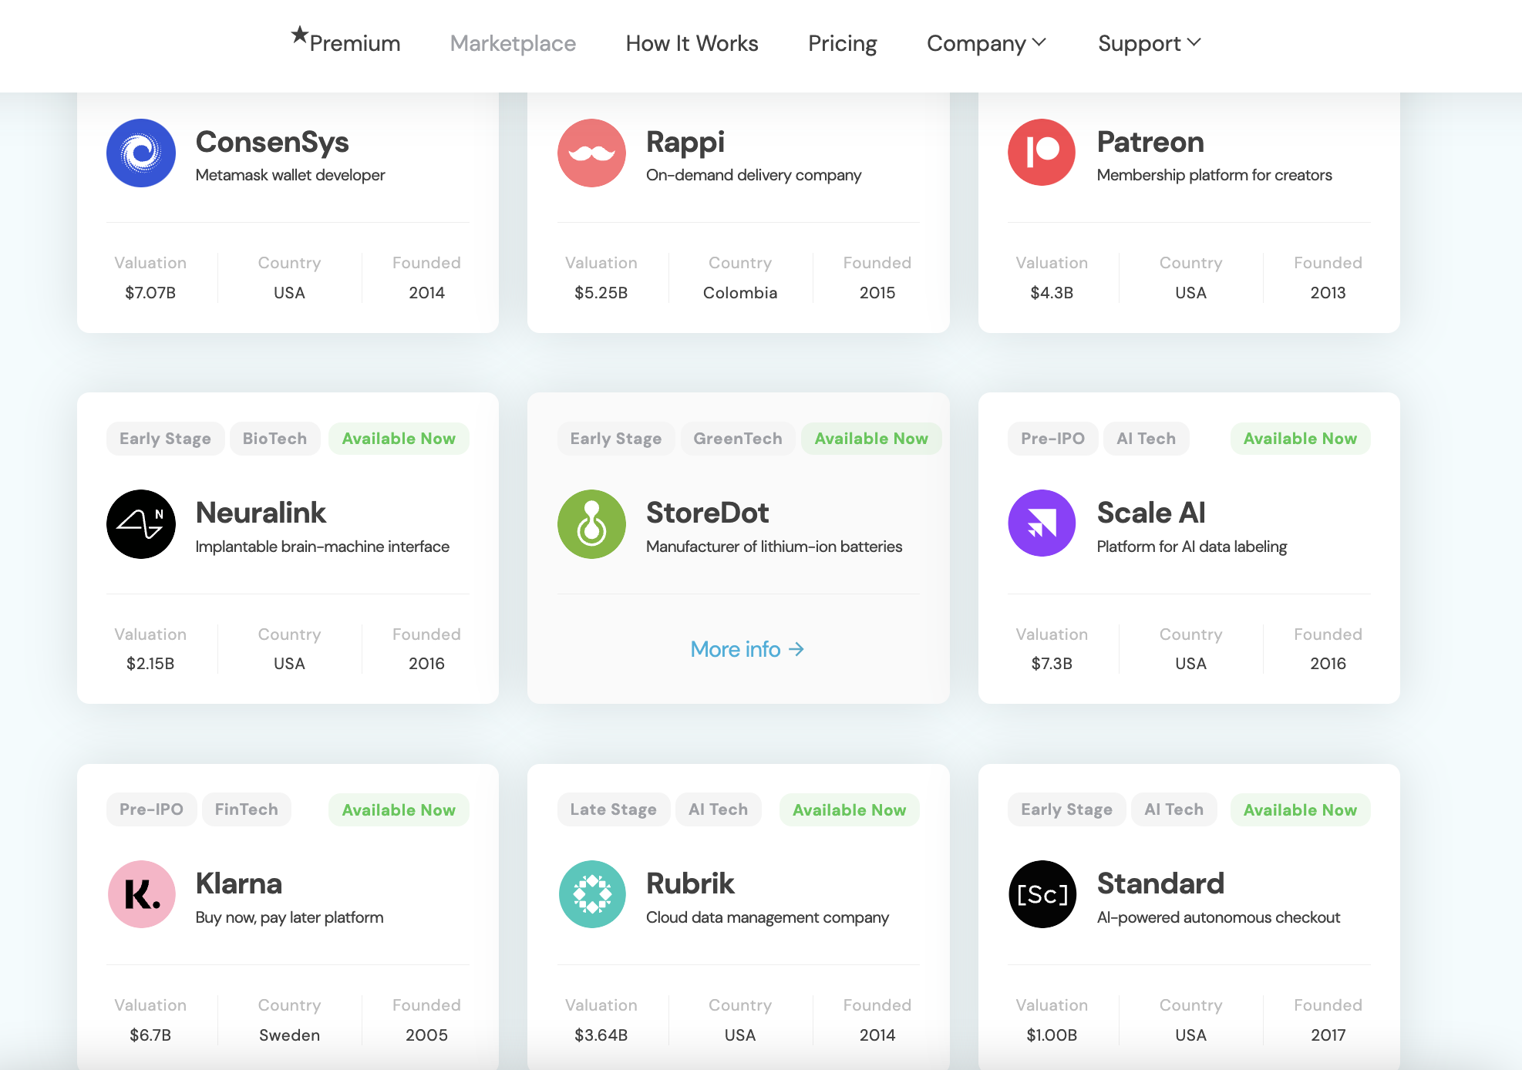The image size is (1522, 1070).
Task: Click the $7.07B valuation of ConsenSys
Action: click(x=150, y=293)
